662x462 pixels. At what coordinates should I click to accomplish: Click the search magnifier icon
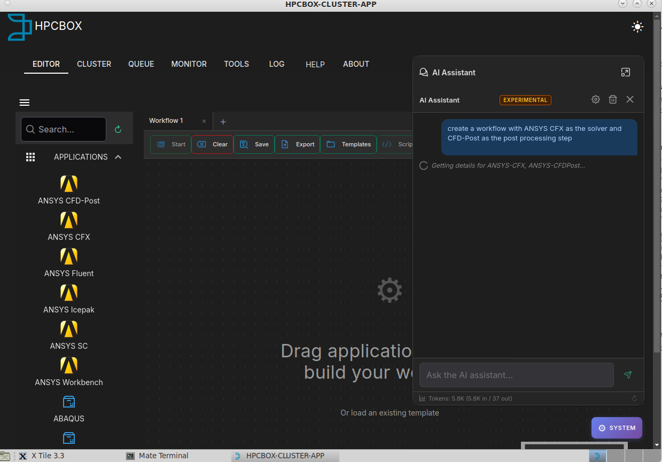coord(30,129)
